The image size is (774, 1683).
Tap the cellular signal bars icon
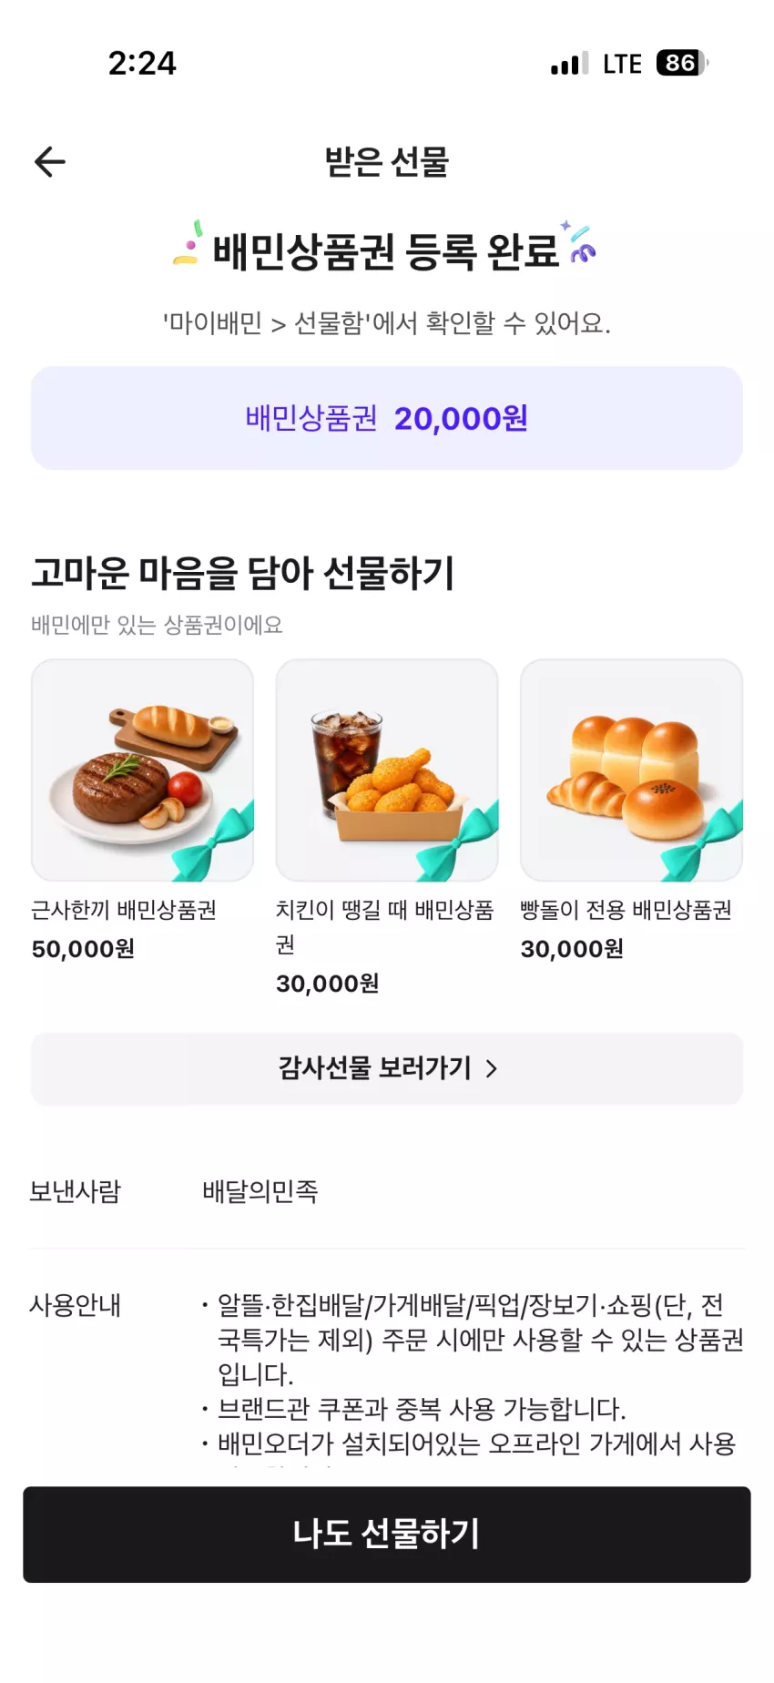[569, 63]
